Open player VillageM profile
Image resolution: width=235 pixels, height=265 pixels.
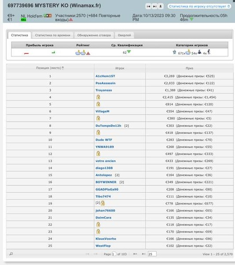[x=102, y=111]
